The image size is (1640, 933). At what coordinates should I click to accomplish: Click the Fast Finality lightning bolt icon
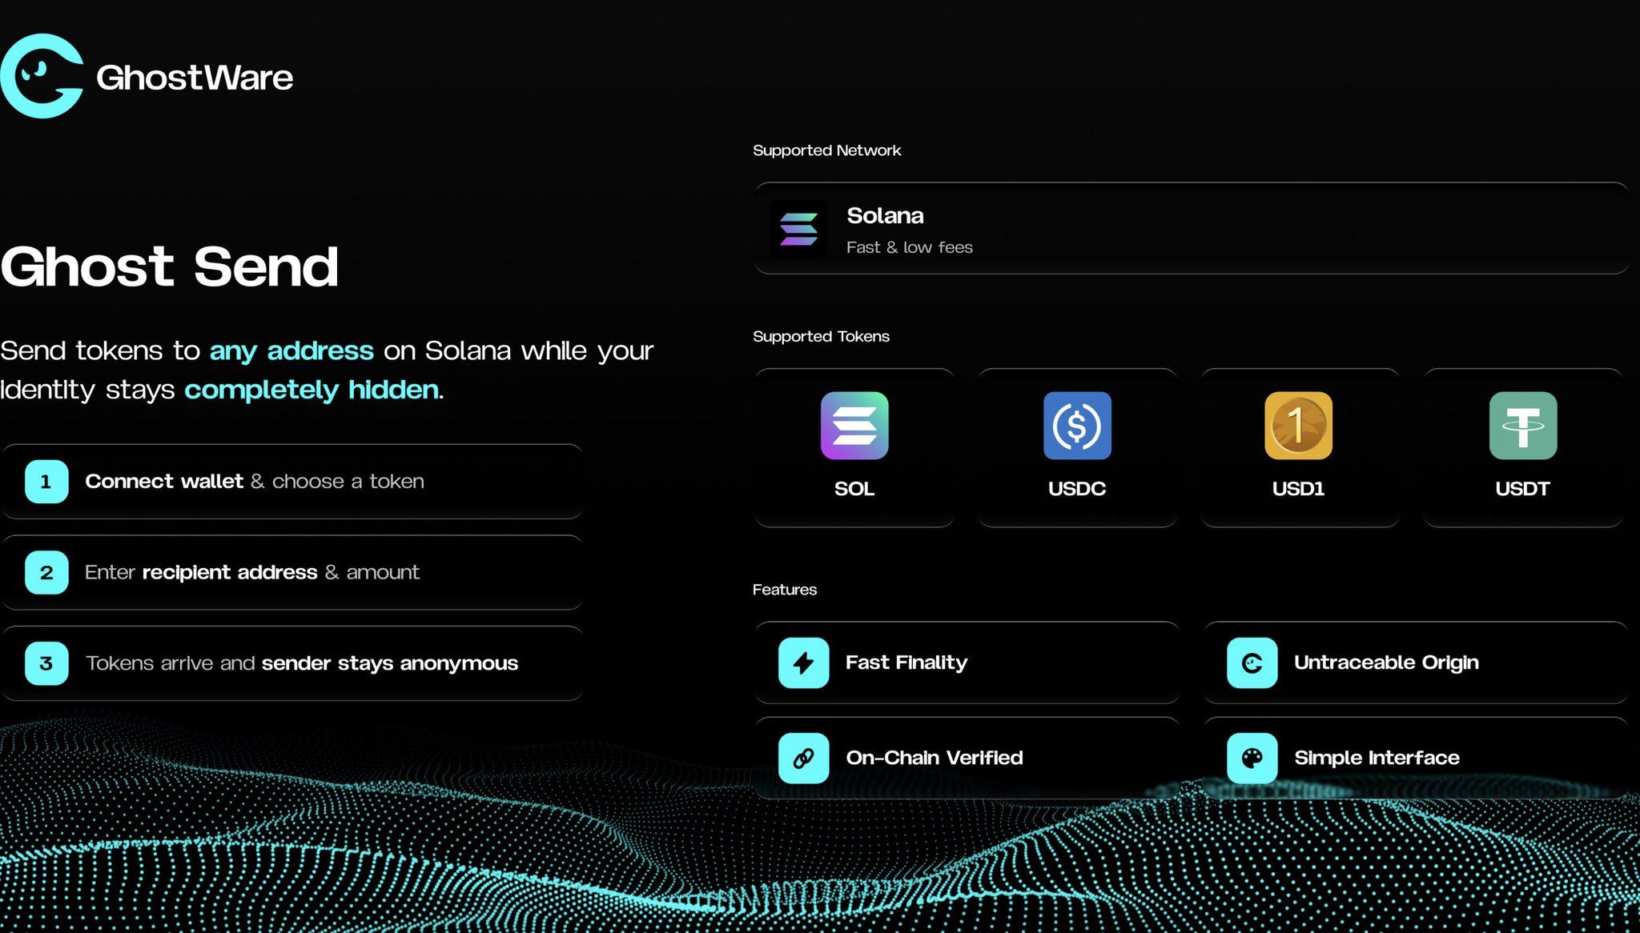click(x=803, y=663)
